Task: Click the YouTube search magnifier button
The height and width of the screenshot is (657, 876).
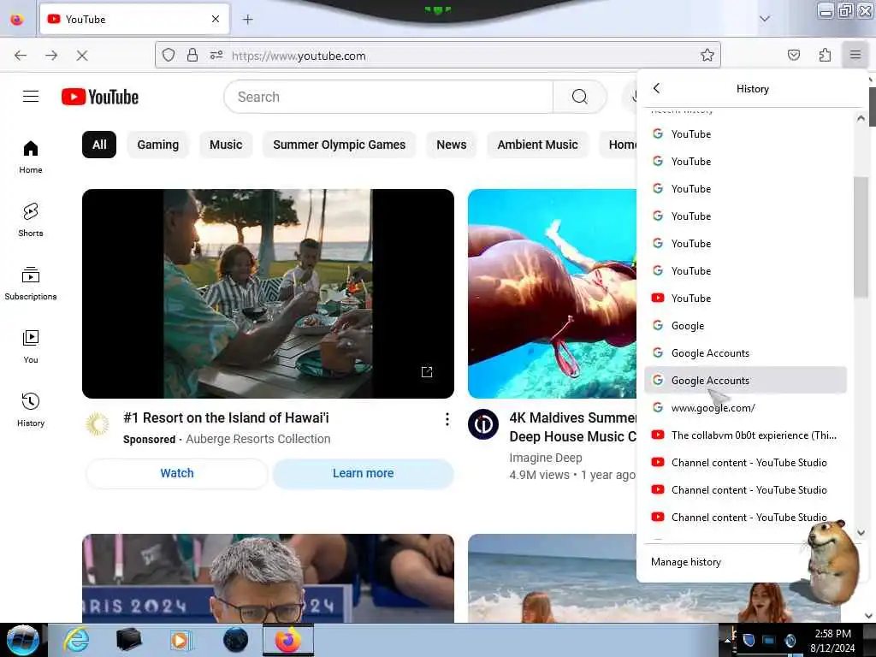Action: click(x=580, y=97)
